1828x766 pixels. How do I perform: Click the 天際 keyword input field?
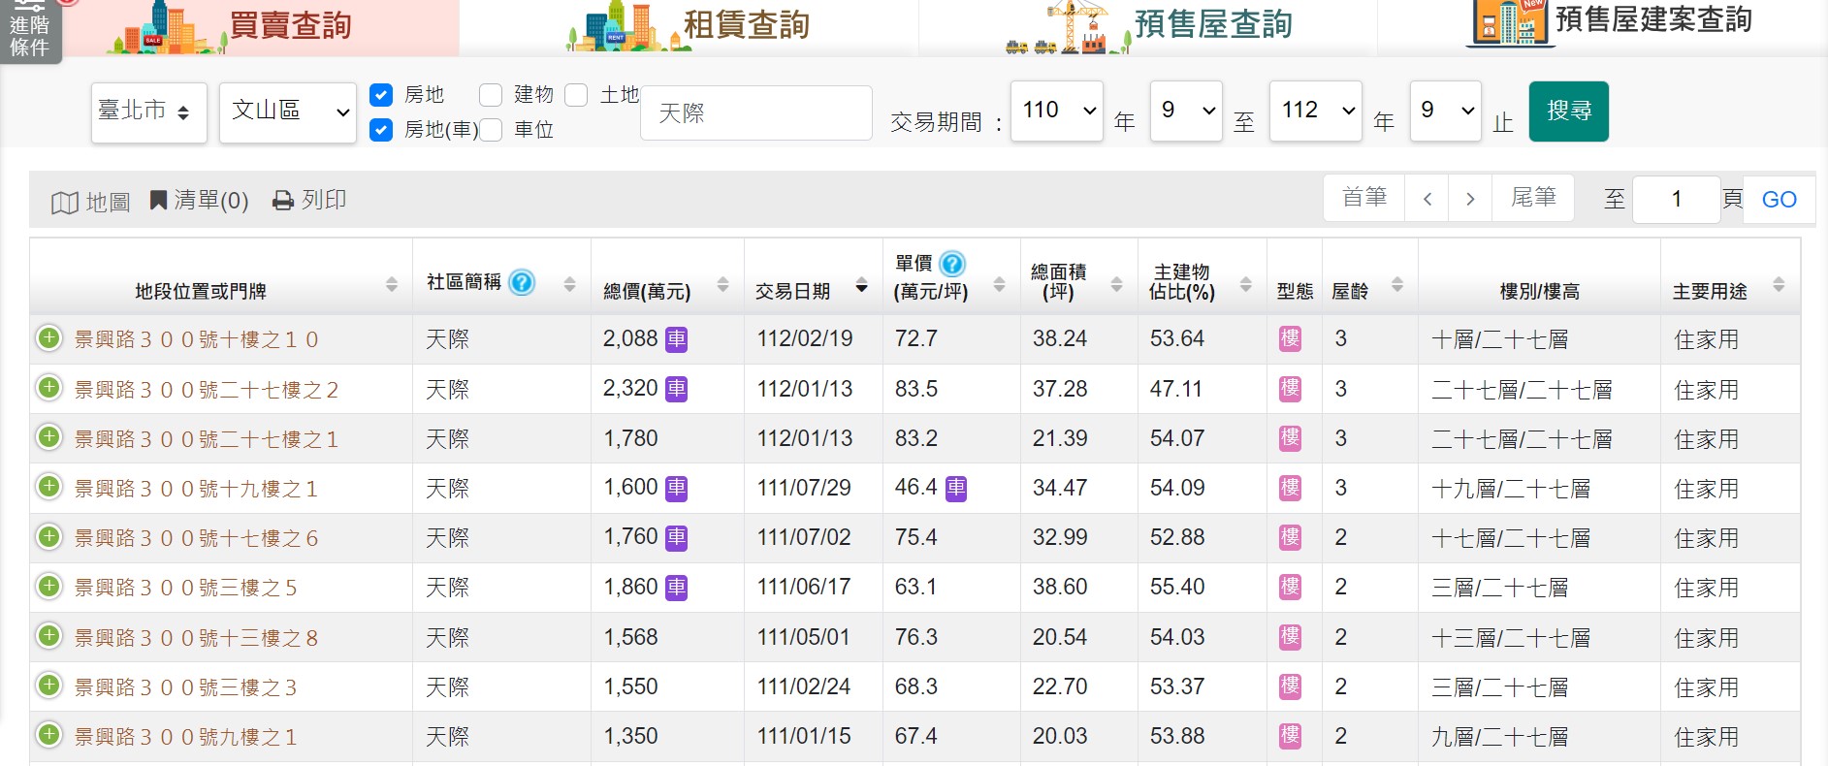point(755,113)
